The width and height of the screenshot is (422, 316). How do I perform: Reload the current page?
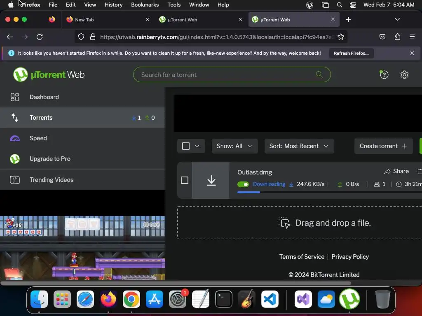(40, 37)
